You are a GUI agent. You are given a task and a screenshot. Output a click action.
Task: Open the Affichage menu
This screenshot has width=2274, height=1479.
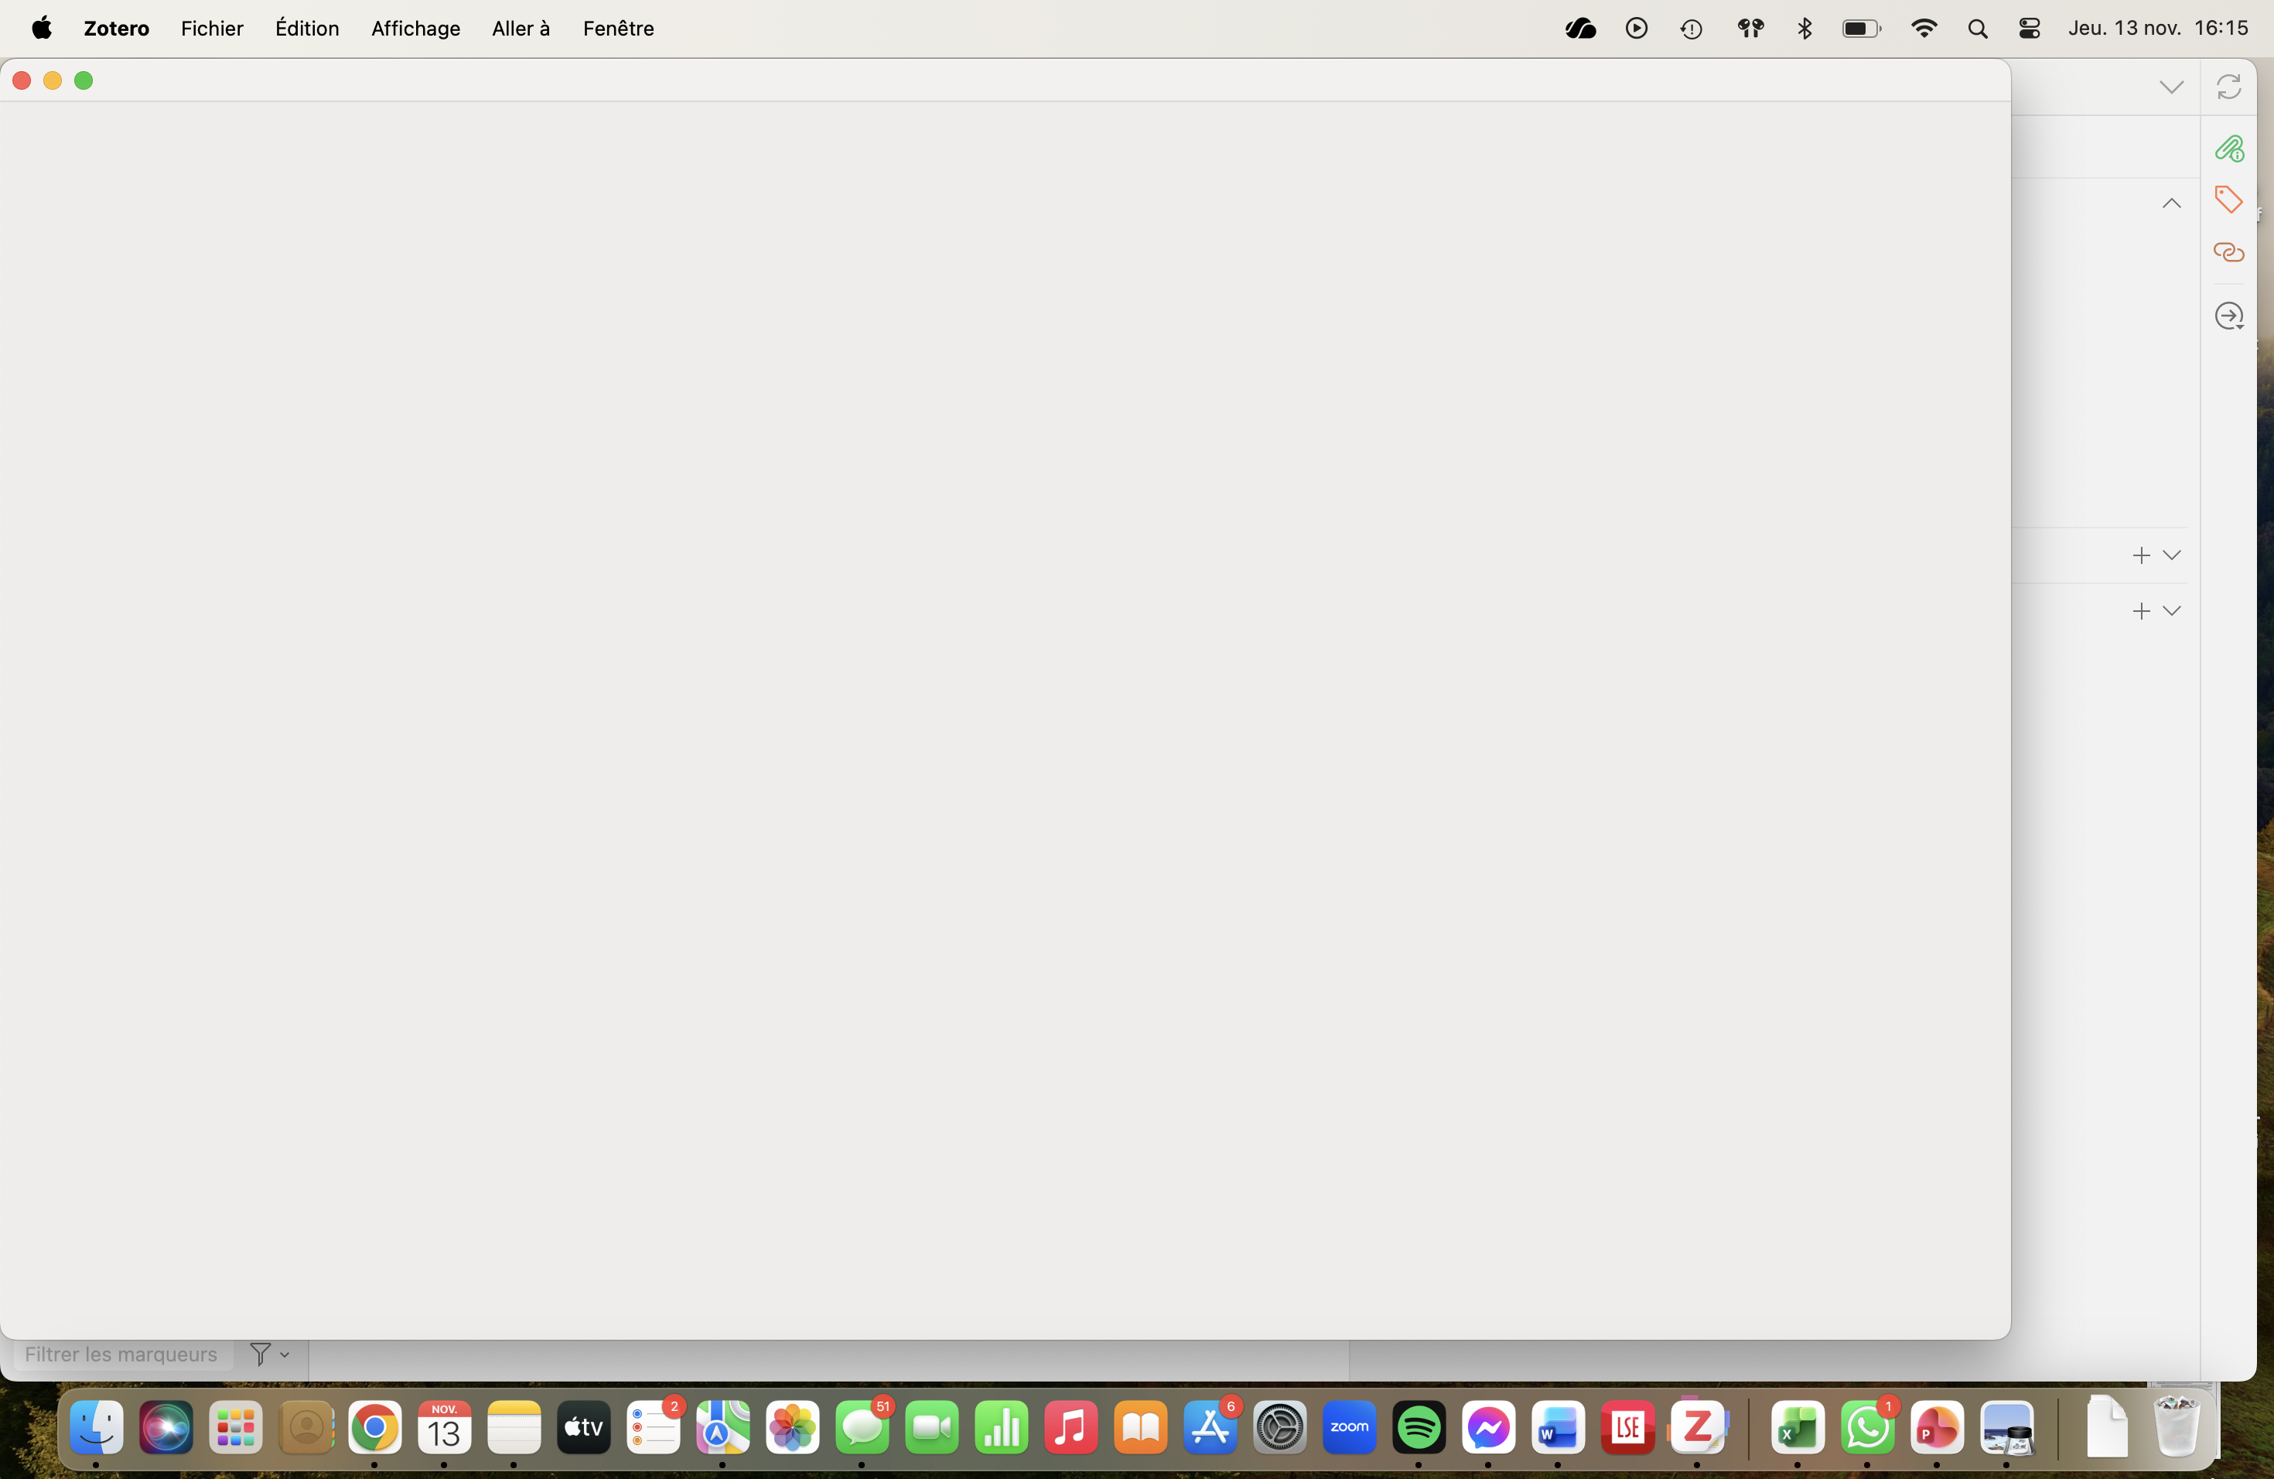click(415, 29)
